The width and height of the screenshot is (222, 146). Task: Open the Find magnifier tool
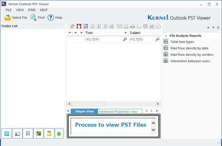coord(33,18)
